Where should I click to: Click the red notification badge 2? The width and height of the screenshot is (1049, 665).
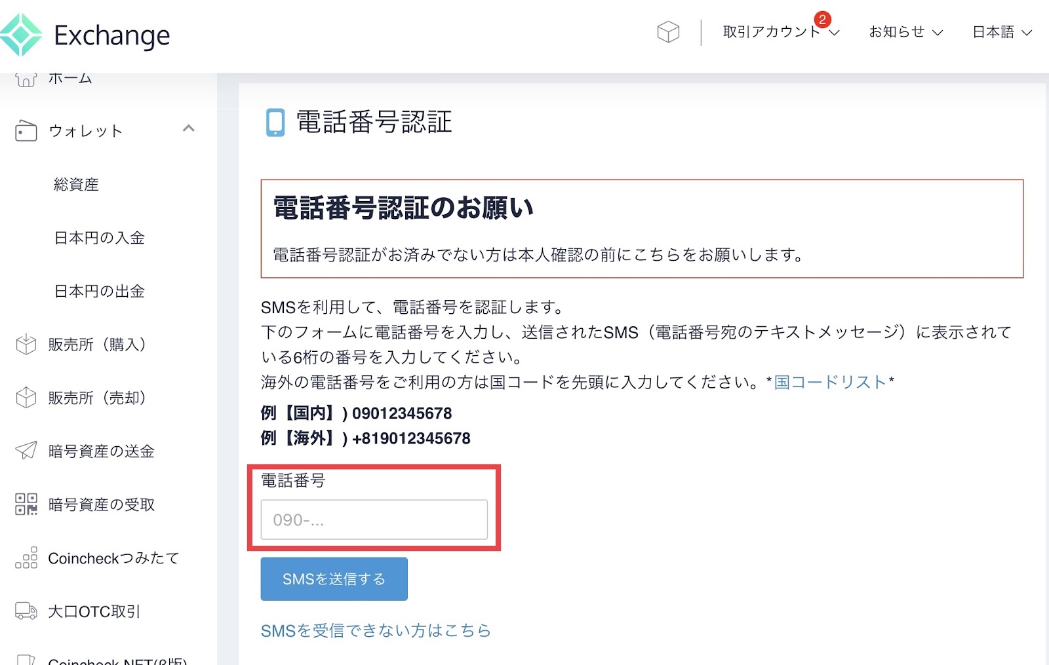tap(822, 20)
